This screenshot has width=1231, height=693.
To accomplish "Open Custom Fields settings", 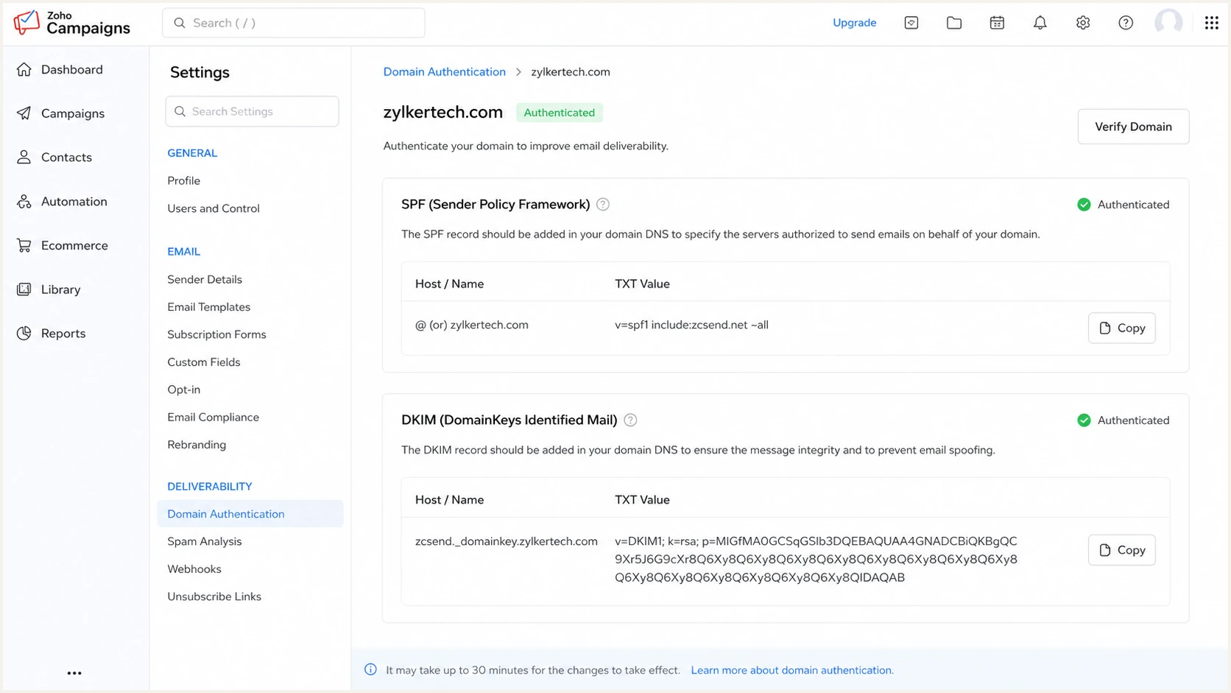I will pyautogui.click(x=203, y=362).
